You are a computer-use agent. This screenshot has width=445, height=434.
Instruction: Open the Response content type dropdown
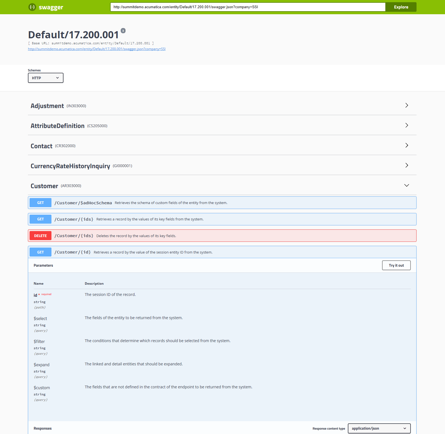[x=379, y=428]
